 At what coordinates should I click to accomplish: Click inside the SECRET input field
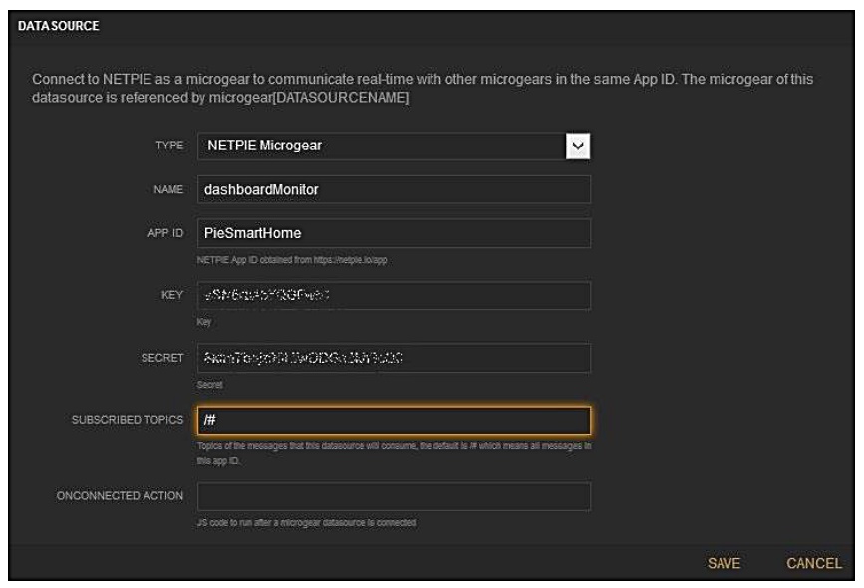click(393, 358)
